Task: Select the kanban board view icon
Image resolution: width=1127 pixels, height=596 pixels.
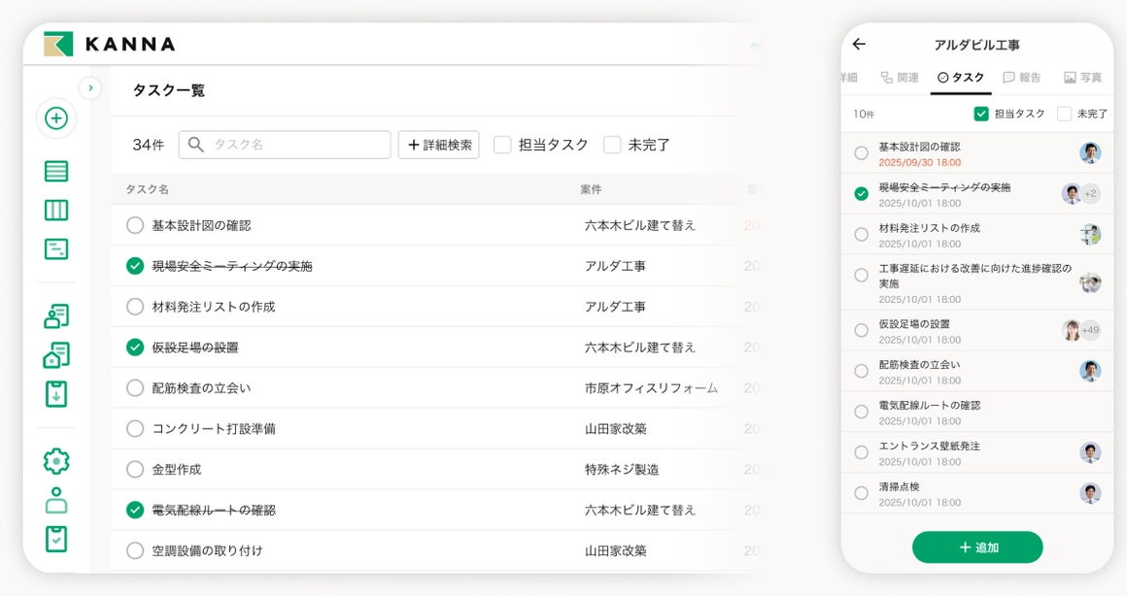Action: pos(56,209)
